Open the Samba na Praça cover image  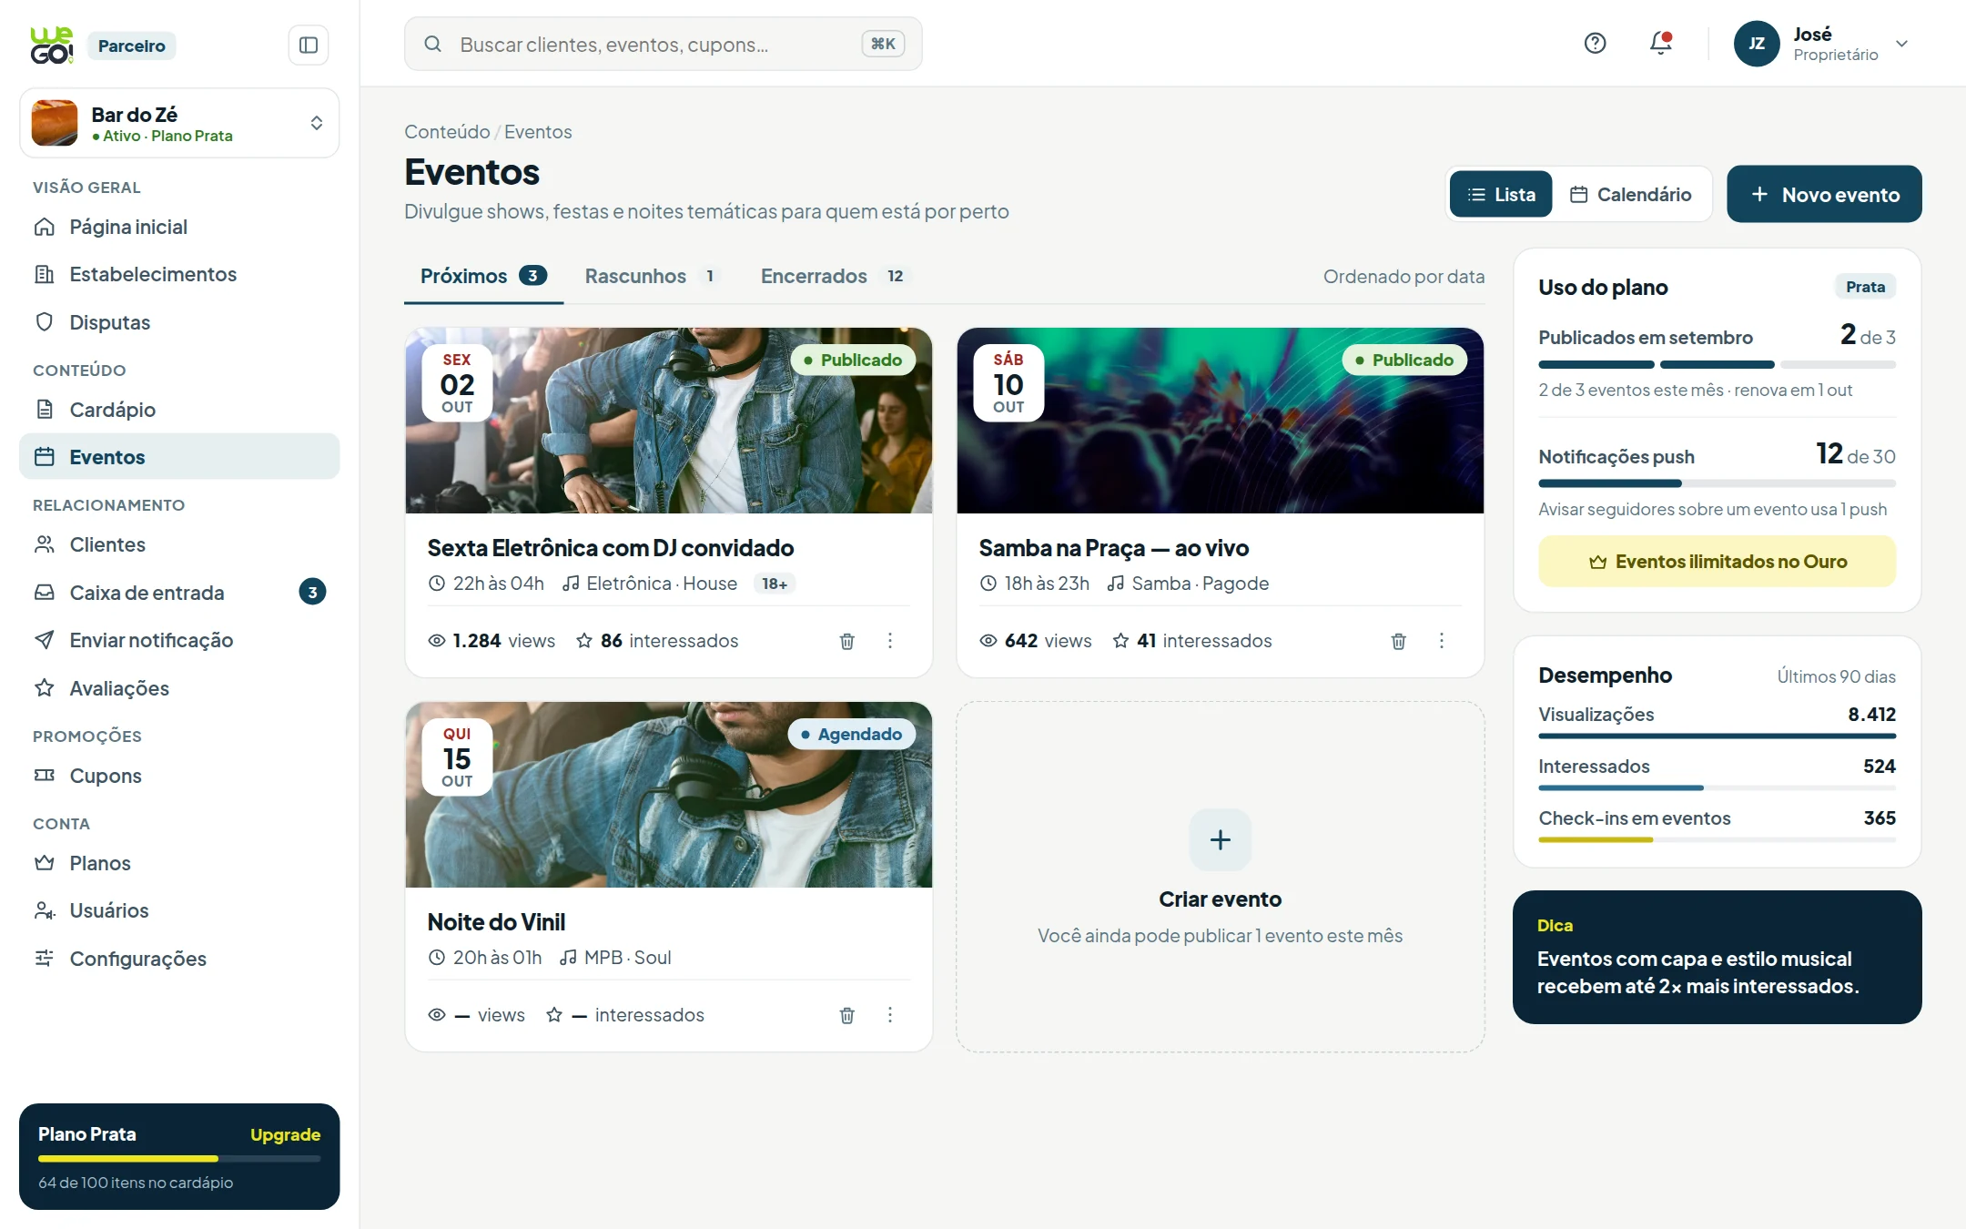pos(1220,421)
